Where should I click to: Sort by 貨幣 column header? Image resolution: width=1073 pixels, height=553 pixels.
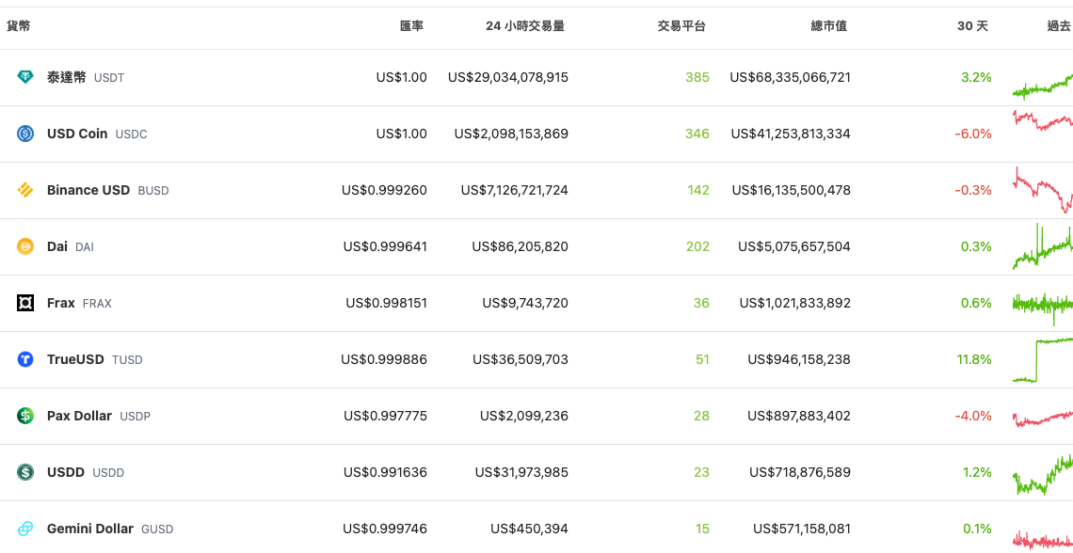click(19, 26)
